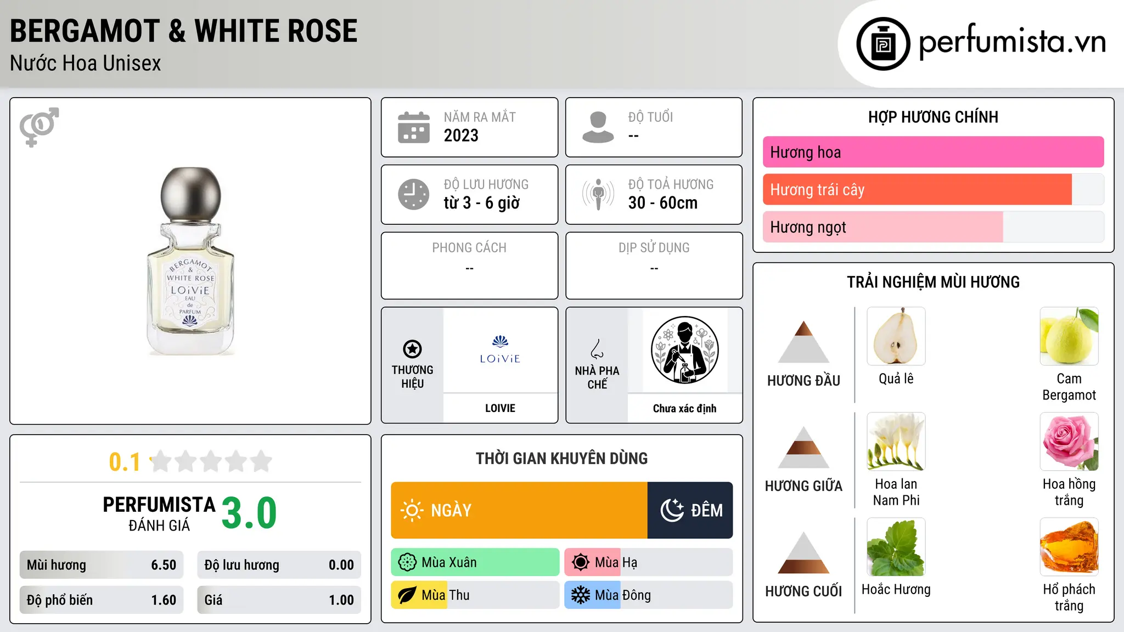Click the Bergamot & White Rose title
The height and width of the screenshot is (632, 1124).
pyautogui.click(x=183, y=31)
